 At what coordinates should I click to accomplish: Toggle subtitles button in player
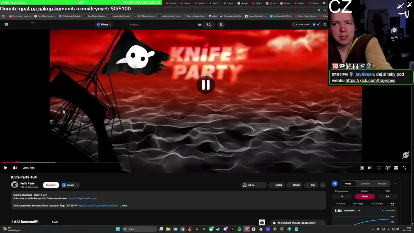pyautogui.click(x=379, y=168)
